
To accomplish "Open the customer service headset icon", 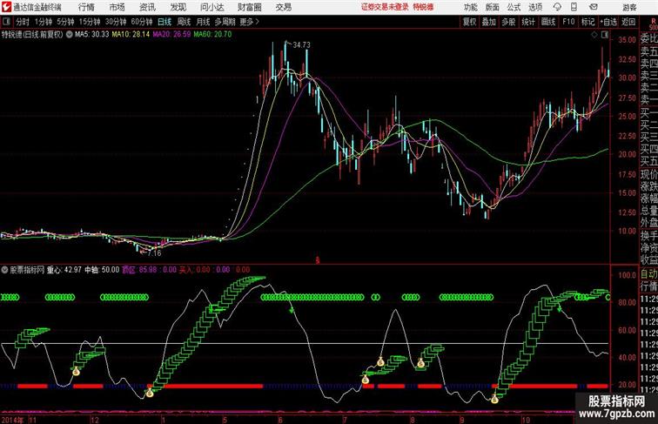I will point(557,7).
